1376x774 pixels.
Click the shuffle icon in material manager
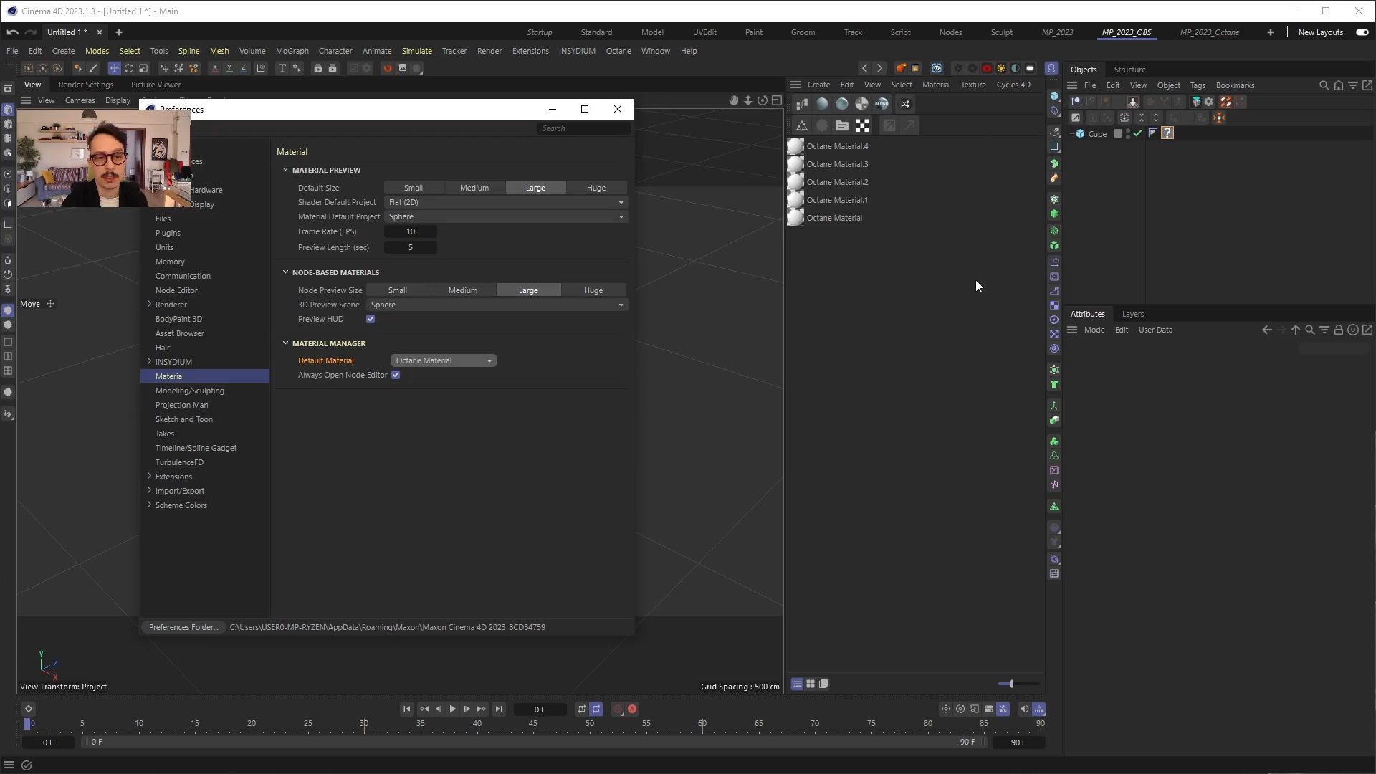point(905,104)
